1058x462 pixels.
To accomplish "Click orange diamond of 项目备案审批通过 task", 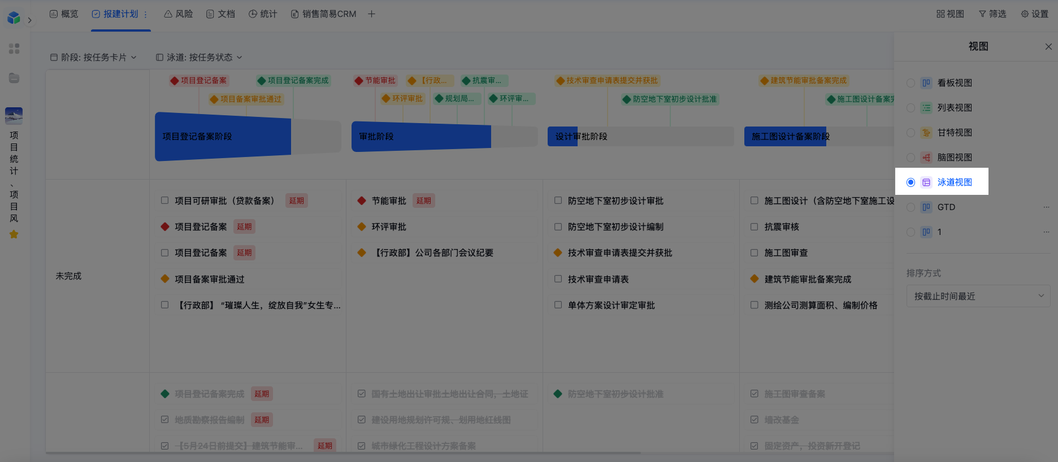I will tap(165, 279).
